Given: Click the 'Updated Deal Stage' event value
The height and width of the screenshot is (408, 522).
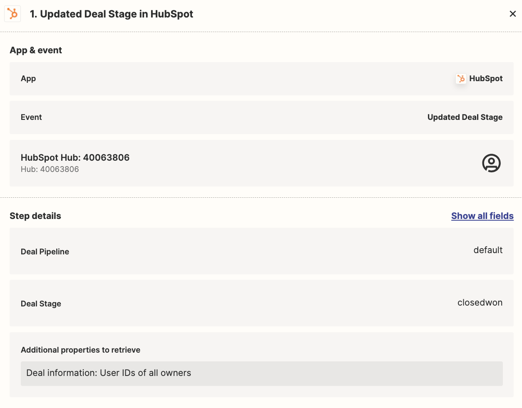Looking at the screenshot, I should (x=465, y=117).
